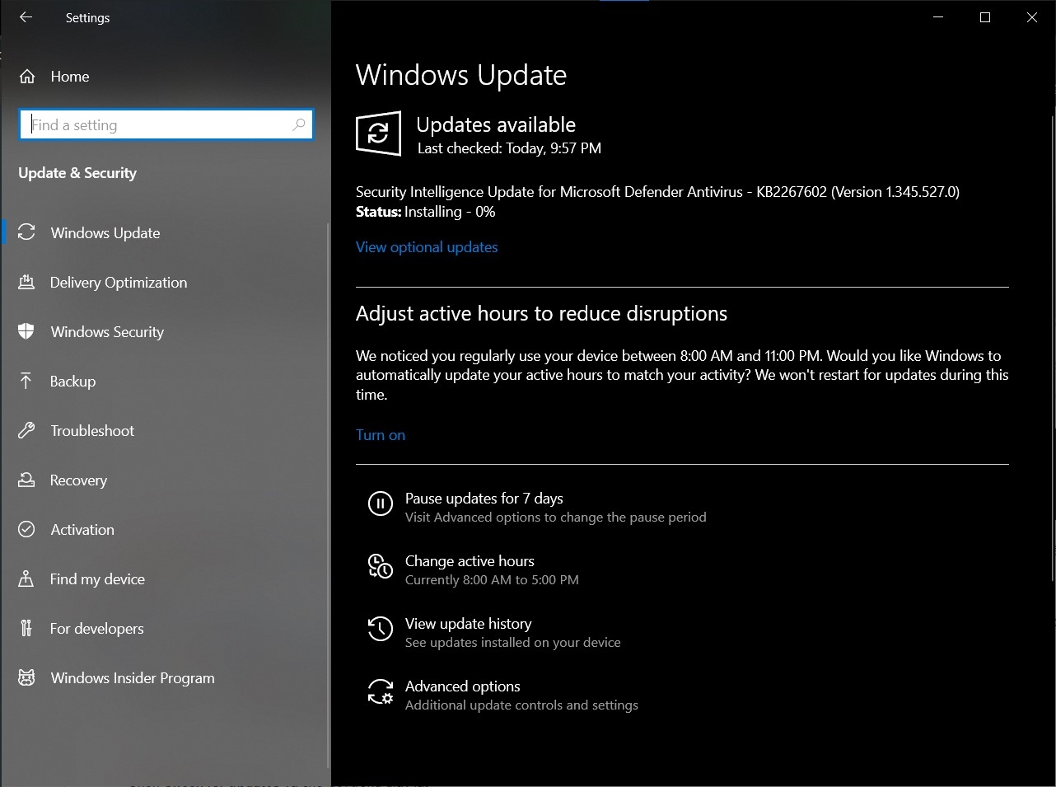Screen dimensions: 1056x787
Task: Click See updates installed on your device text
Action: [513, 643]
